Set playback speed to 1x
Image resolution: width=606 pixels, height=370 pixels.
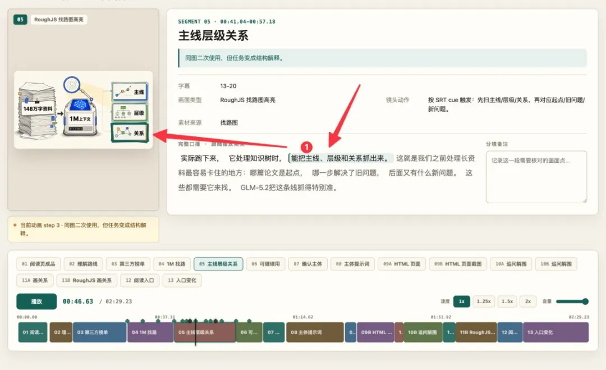(x=461, y=301)
